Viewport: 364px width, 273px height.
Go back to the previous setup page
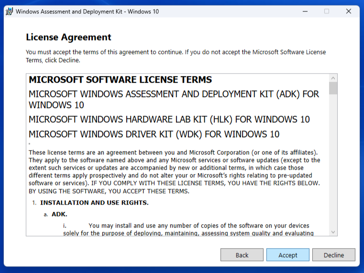242,255
